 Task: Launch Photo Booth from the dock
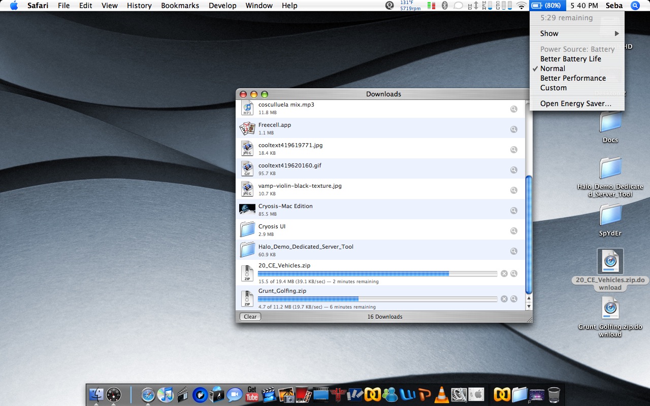(303, 394)
